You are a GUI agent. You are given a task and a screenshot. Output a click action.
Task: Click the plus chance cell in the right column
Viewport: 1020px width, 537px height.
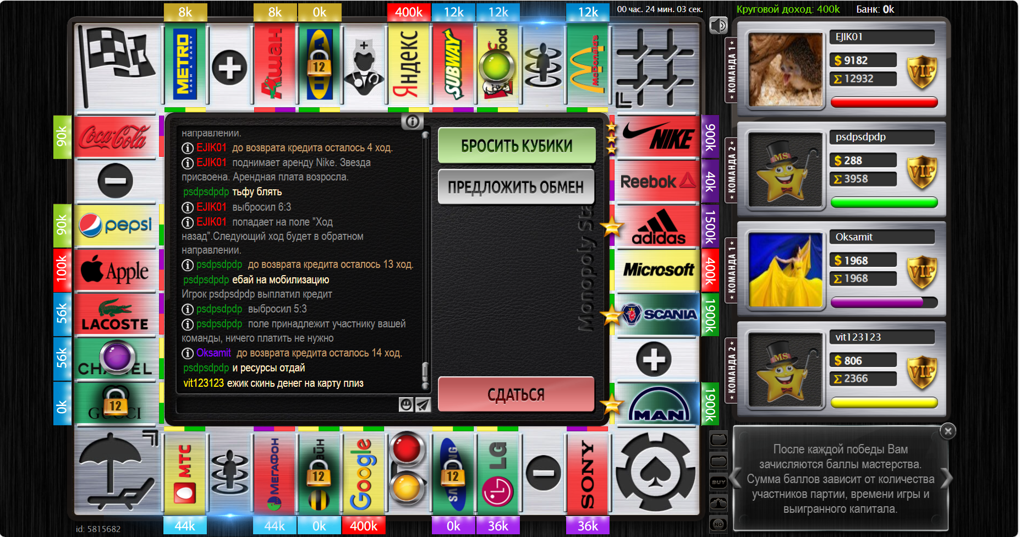tap(657, 359)
